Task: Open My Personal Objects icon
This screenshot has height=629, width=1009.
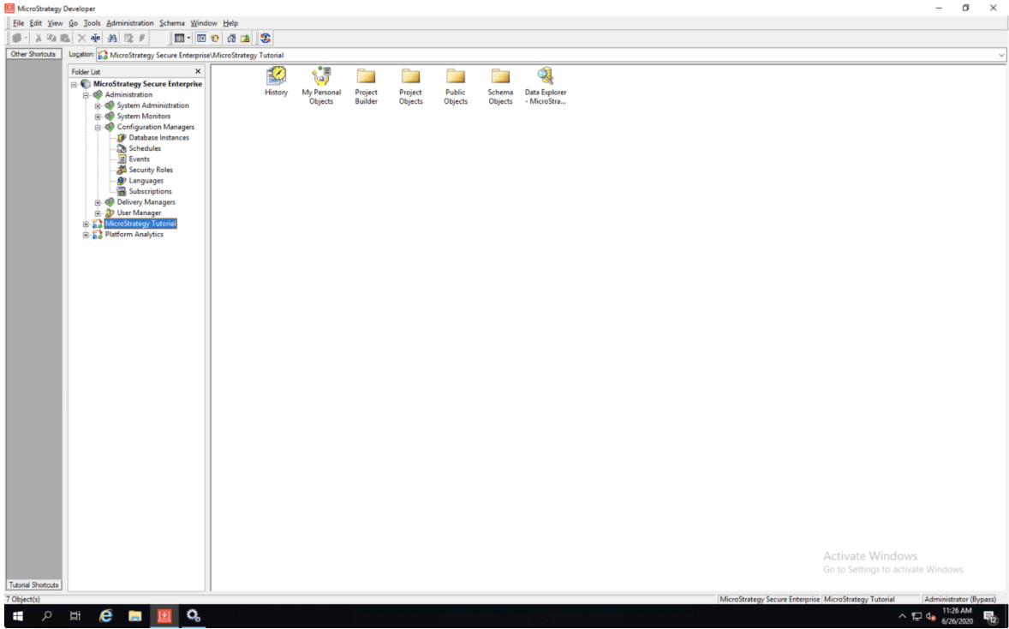Action: pyautogui.click(x=321, y=76)
